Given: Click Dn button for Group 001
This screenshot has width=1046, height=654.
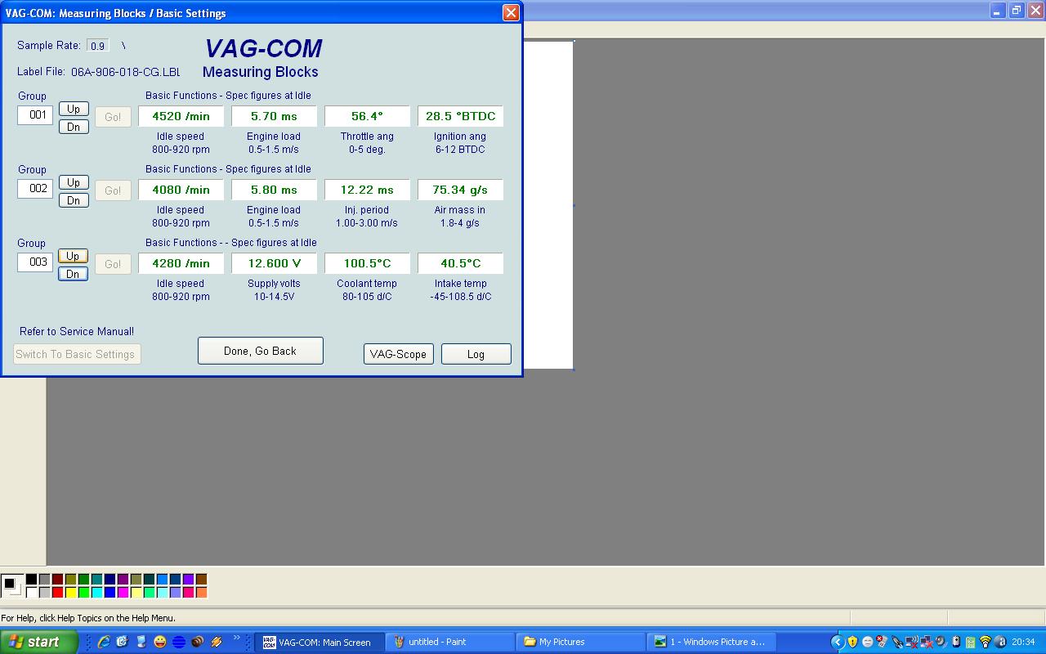Looking at the screenshot, I should (74, 127).
